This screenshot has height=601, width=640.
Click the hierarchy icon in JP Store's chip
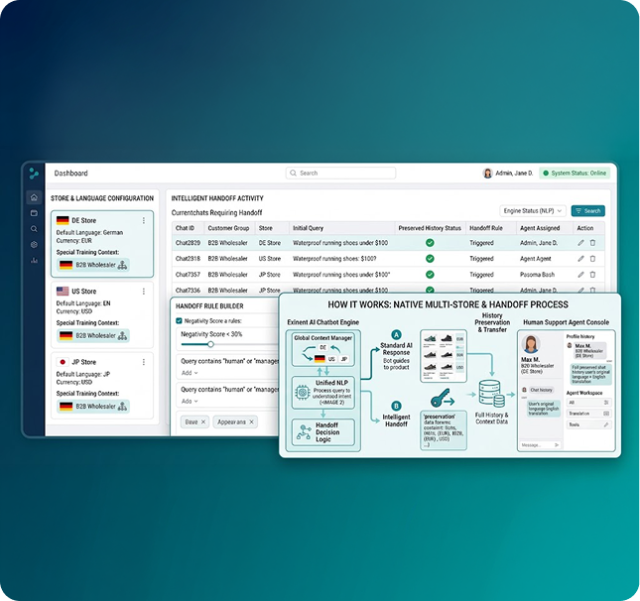pos(122,407)
